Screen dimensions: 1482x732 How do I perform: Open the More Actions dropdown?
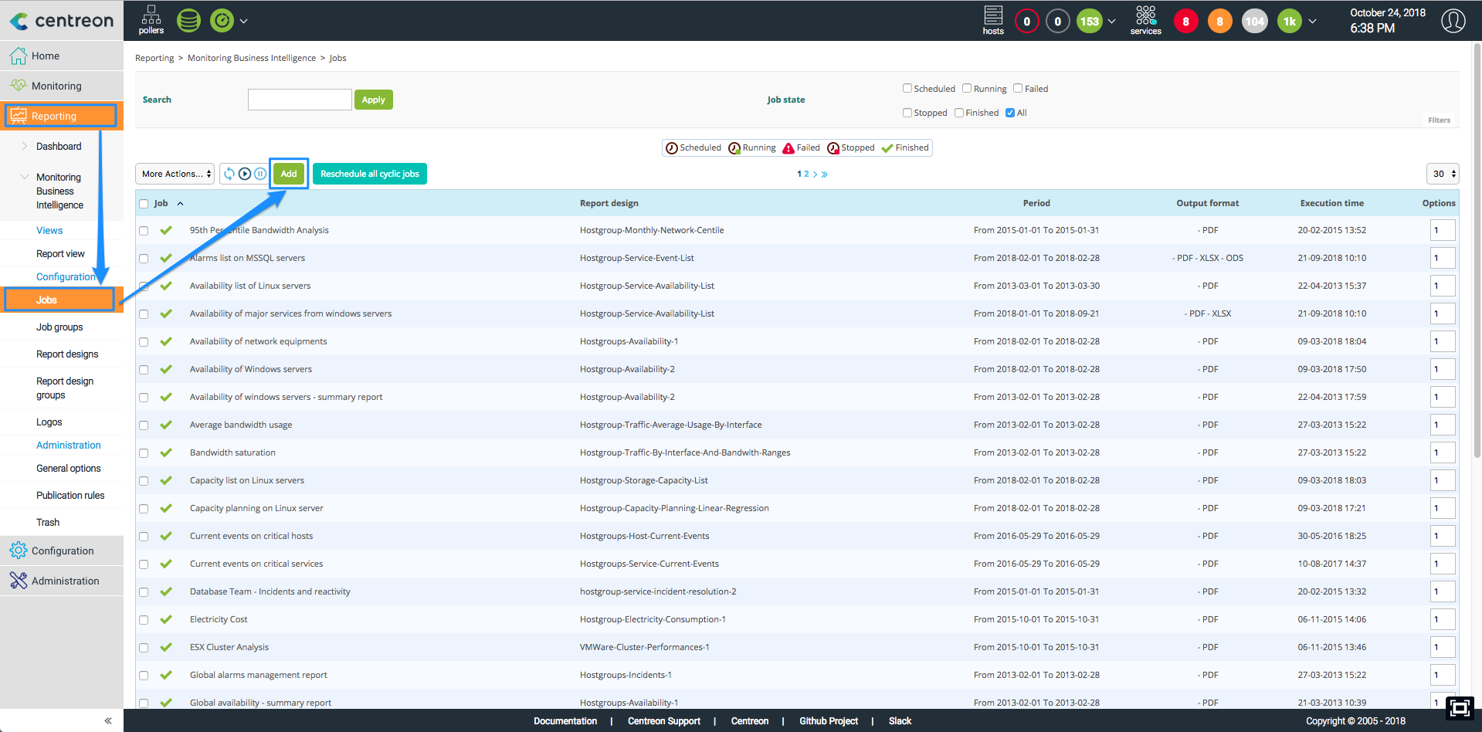click(x=176, y=174)
